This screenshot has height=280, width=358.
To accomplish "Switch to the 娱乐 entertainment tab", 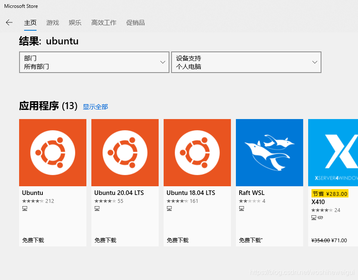I will click(75, 23).
